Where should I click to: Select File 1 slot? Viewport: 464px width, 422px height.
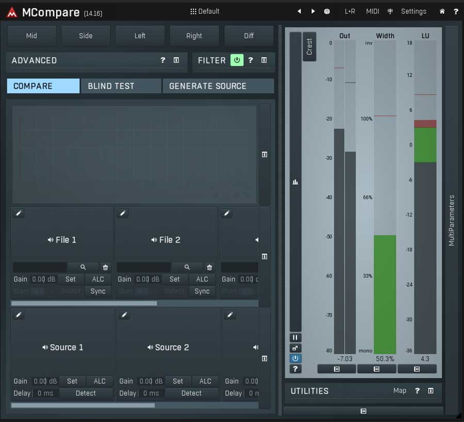(x=62, y=239)
